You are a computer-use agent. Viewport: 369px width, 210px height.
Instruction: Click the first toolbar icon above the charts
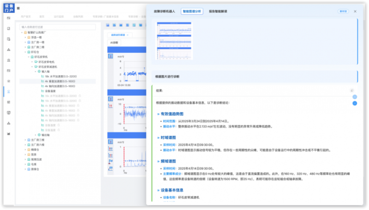click(108, 25)
